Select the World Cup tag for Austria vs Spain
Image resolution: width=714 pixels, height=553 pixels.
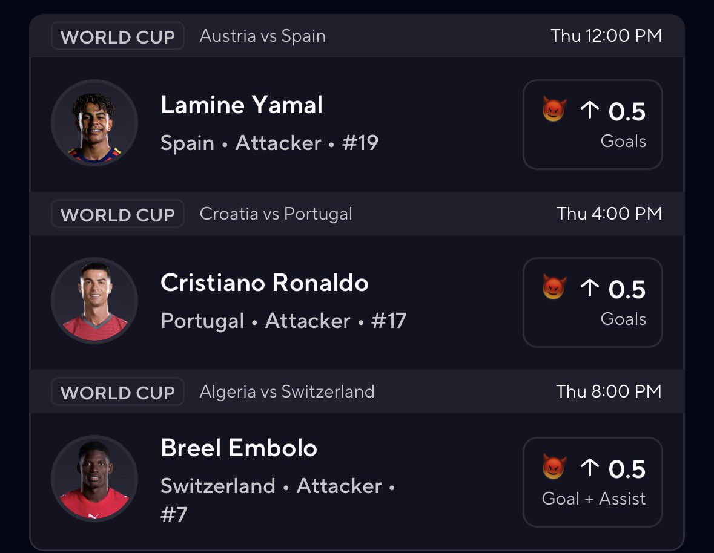point(117,36)
